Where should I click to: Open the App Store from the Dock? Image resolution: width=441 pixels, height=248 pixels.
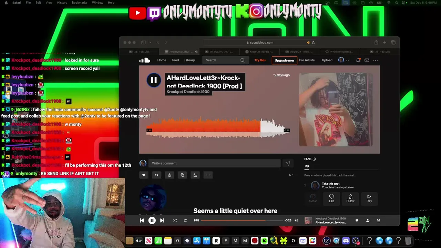click(197, 241)
